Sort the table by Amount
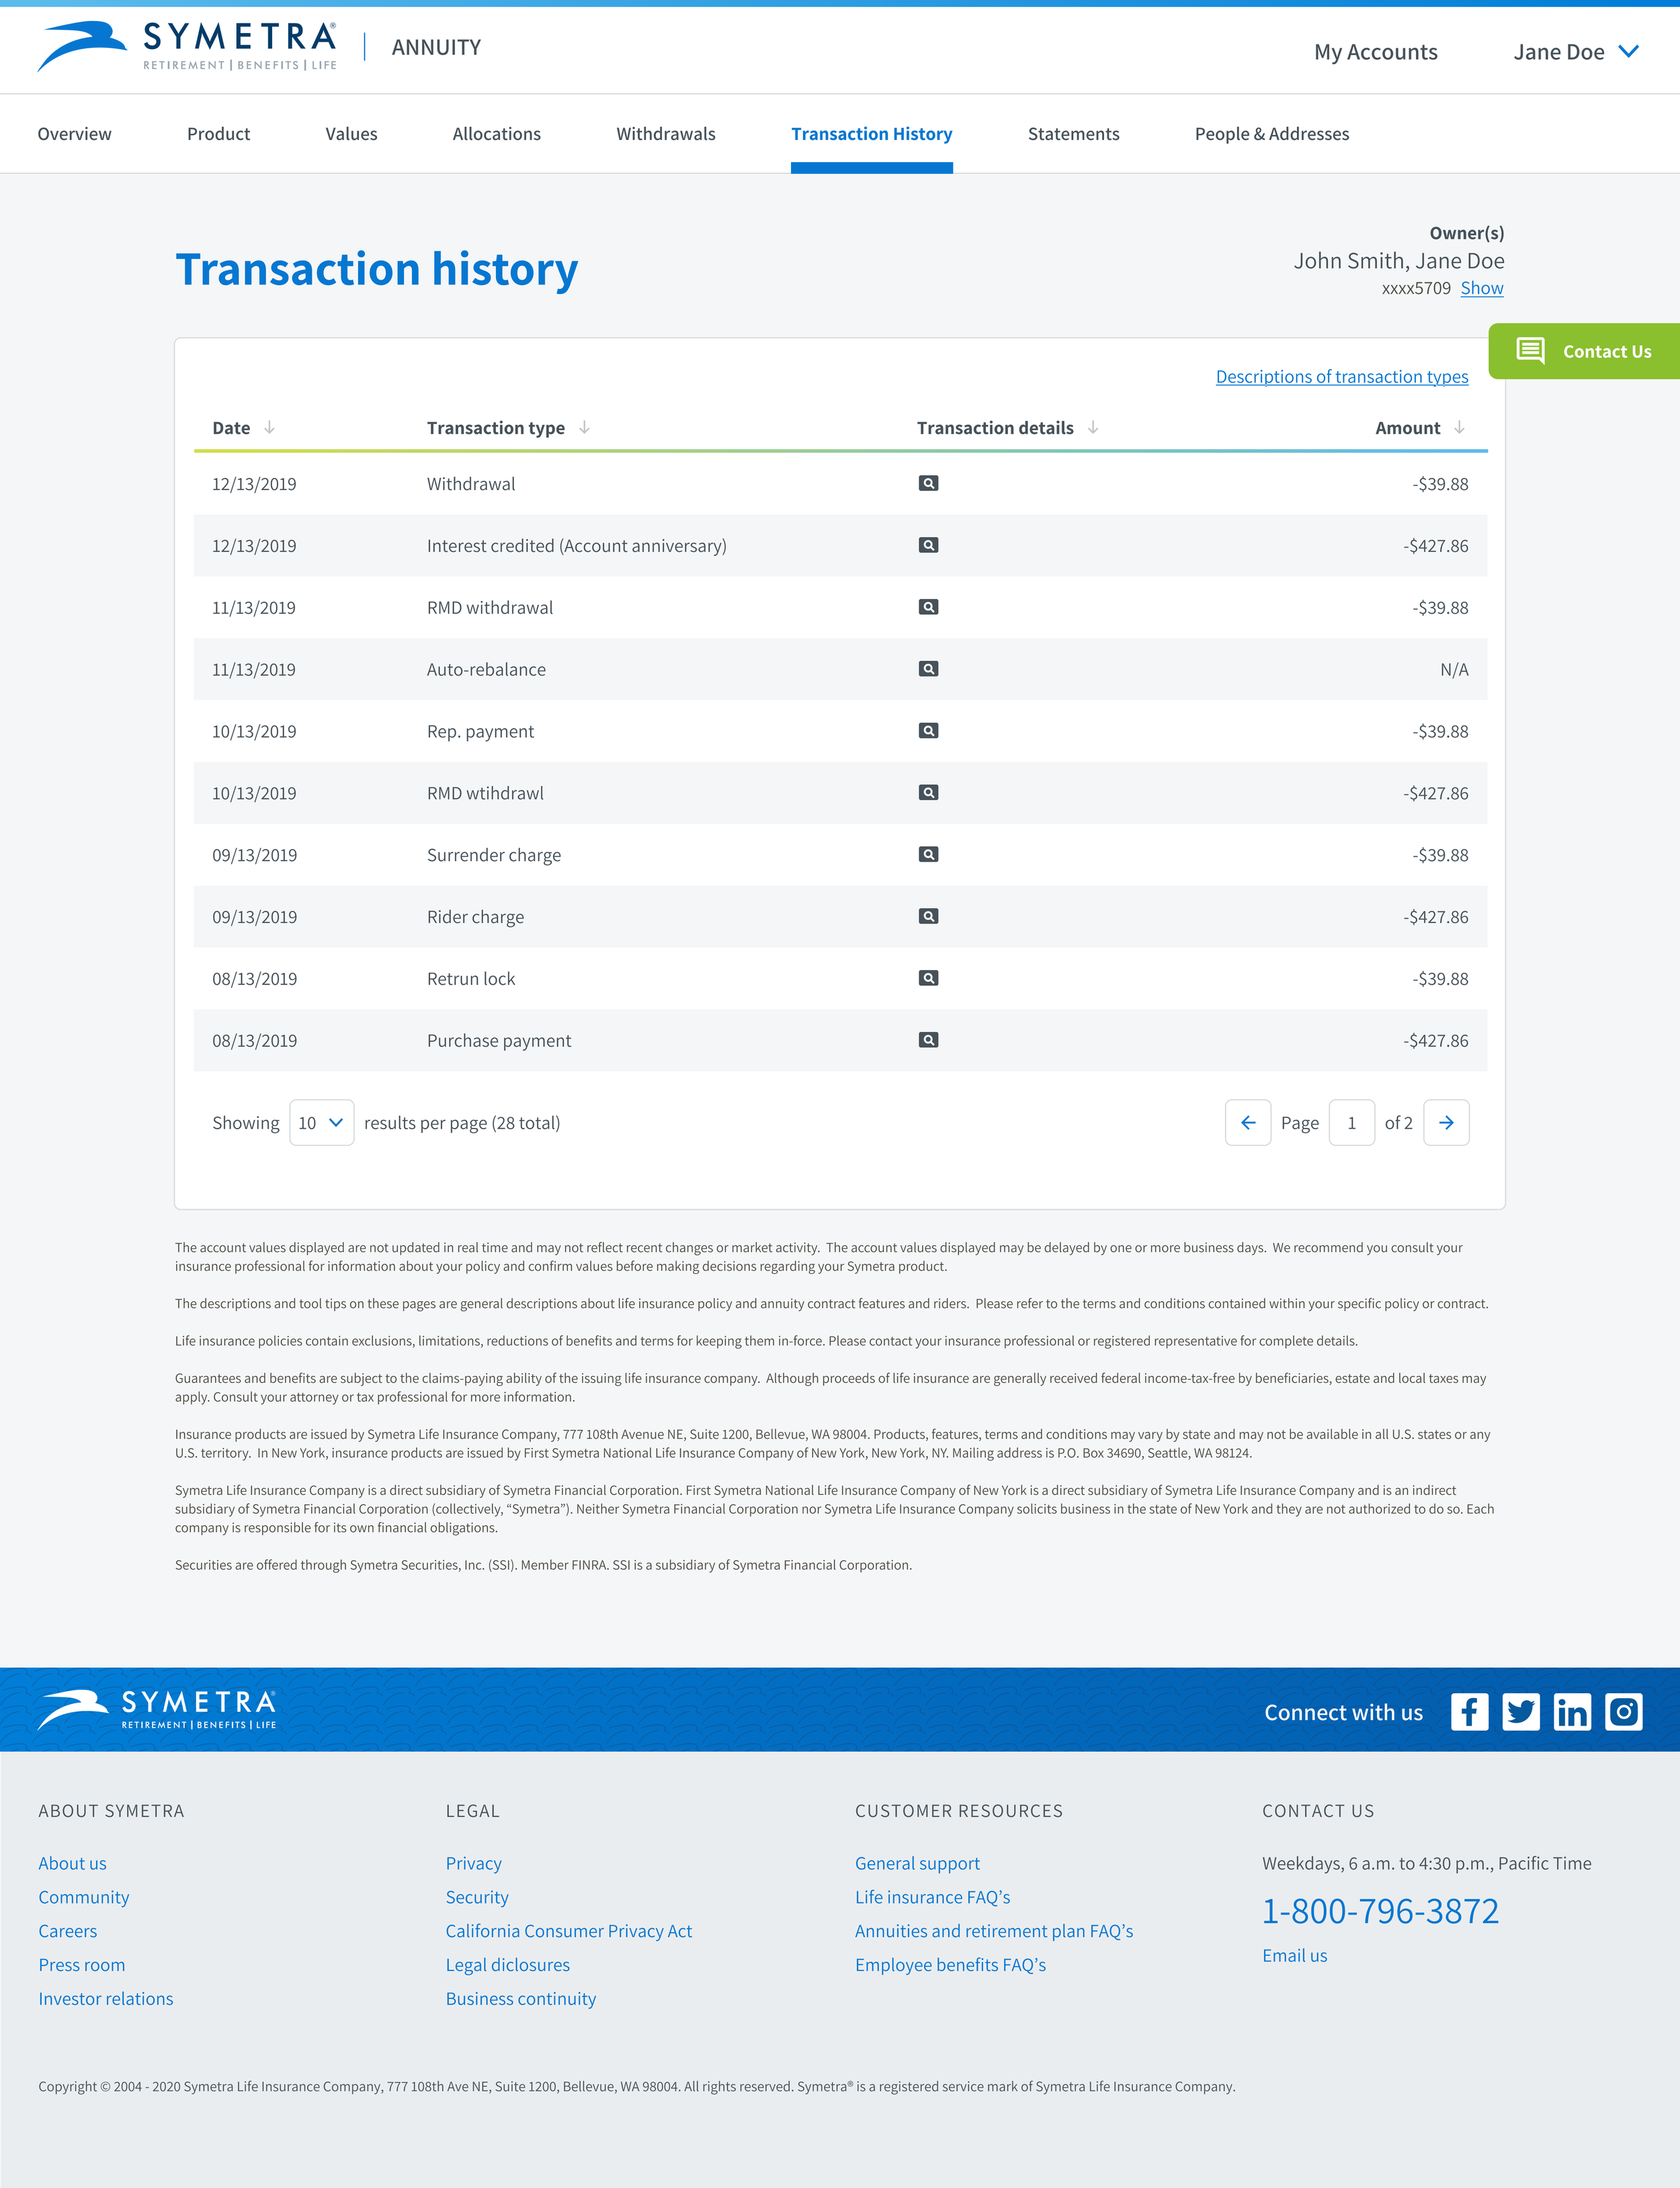This screenshot has width=1680, height=2188. [x=1459, y=427]
